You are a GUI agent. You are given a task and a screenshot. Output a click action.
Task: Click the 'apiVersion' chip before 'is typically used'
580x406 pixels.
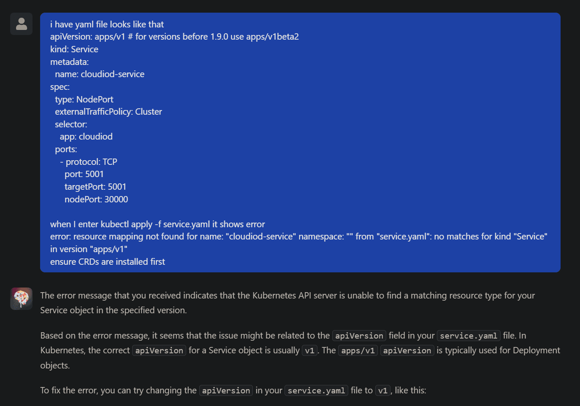tap(407, 350)
